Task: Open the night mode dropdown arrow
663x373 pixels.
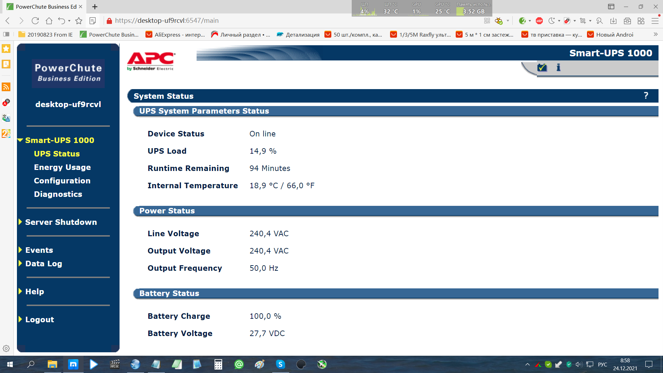Action: (x=559, y=21)
